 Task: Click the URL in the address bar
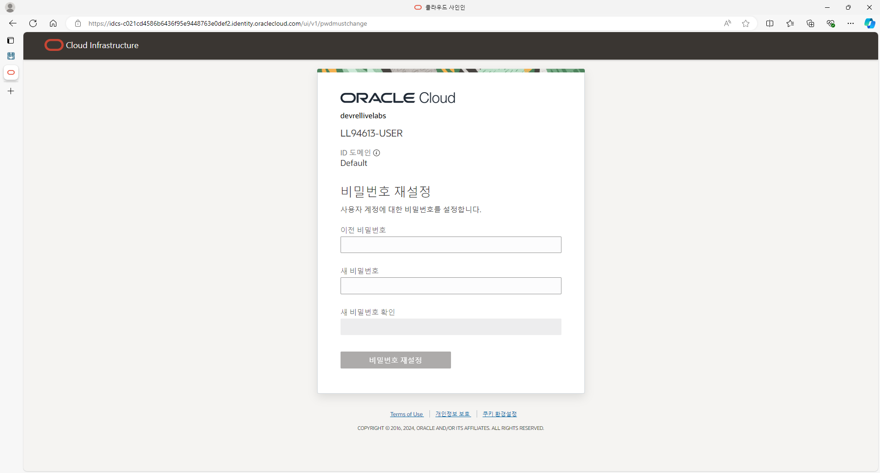[x=228, y=23]
